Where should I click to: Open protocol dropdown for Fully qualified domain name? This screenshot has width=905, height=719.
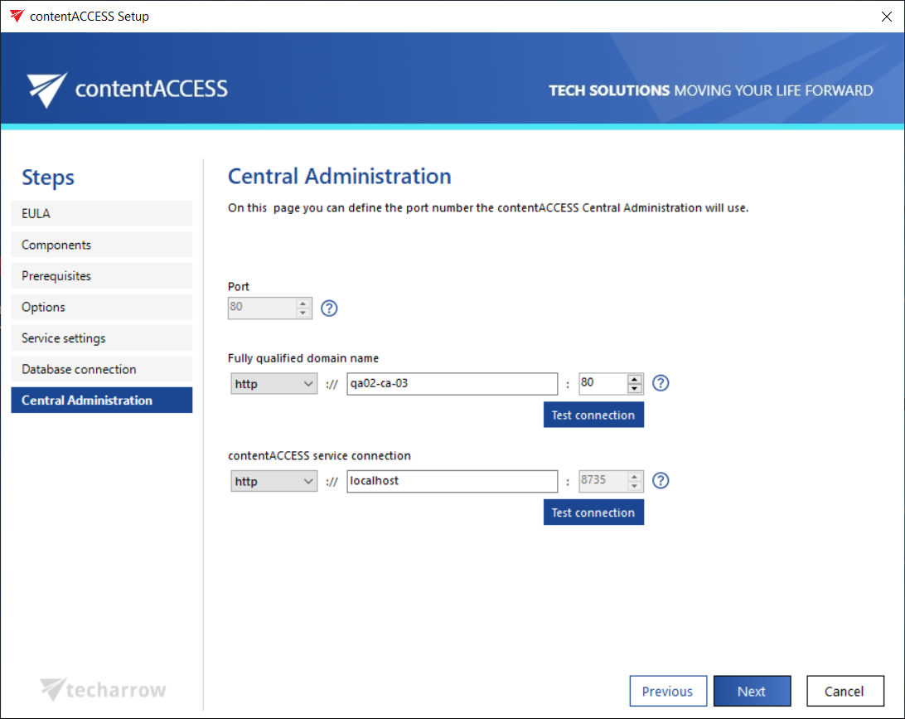[x=273, y=384]
